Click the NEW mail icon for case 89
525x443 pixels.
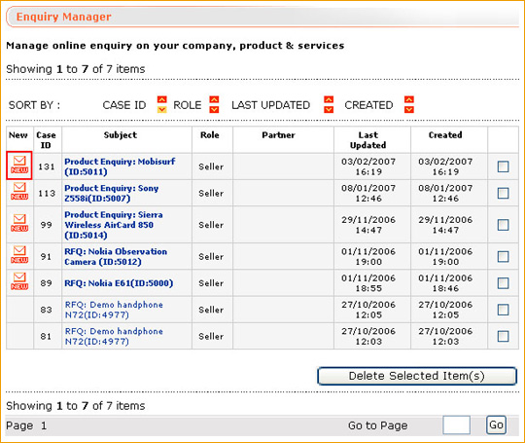pyautogui.click(x=19, y=281)
